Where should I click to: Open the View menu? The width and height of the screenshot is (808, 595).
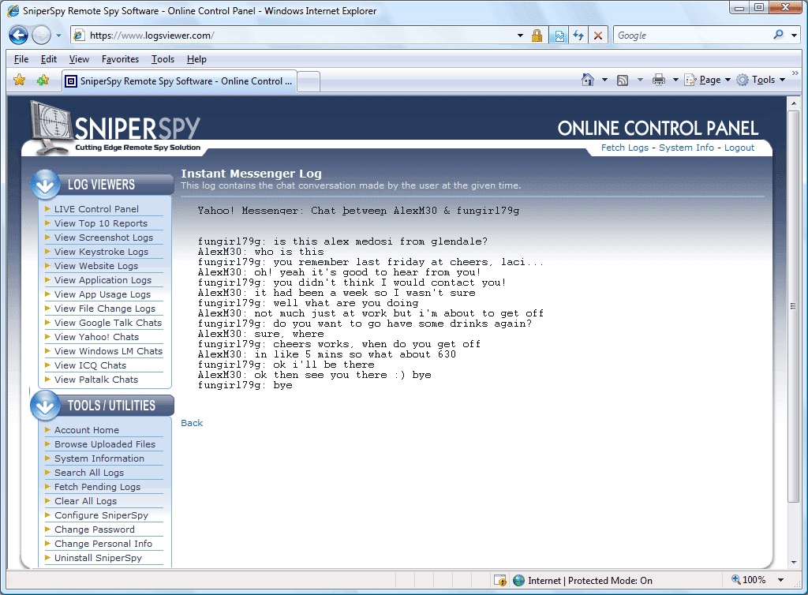(79, 59)
